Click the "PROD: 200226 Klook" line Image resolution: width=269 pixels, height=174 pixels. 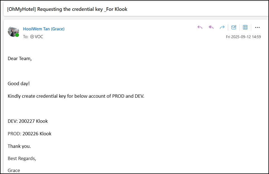pyautogui.click(x=30, y=134)
